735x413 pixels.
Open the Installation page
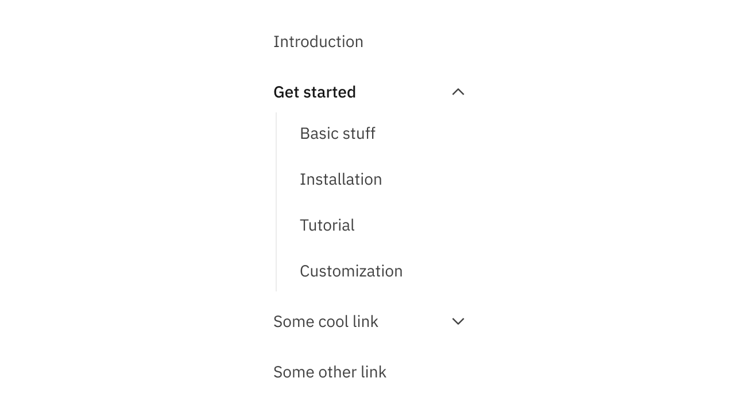pos(341,179)
